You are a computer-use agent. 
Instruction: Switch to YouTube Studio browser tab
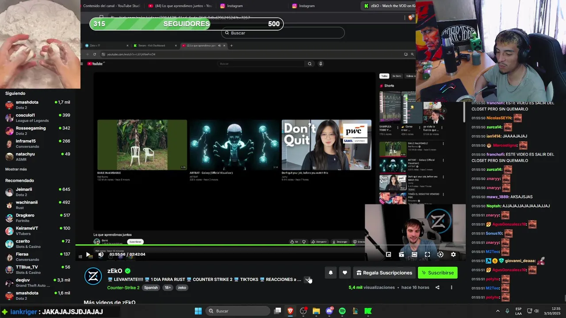pos(111,6)
